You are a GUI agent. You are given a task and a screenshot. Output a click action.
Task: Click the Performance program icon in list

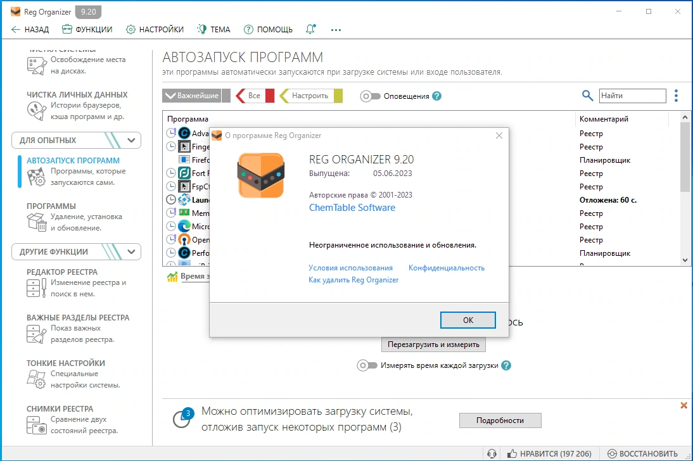[184, 253]
